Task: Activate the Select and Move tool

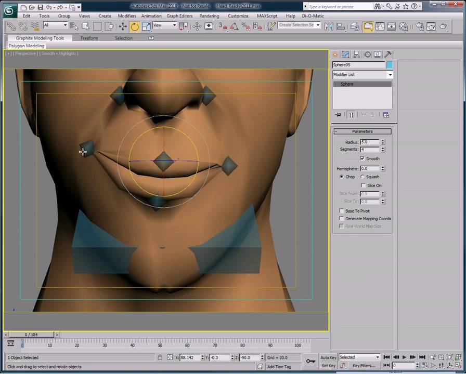Action: click(x=123, y=26)
